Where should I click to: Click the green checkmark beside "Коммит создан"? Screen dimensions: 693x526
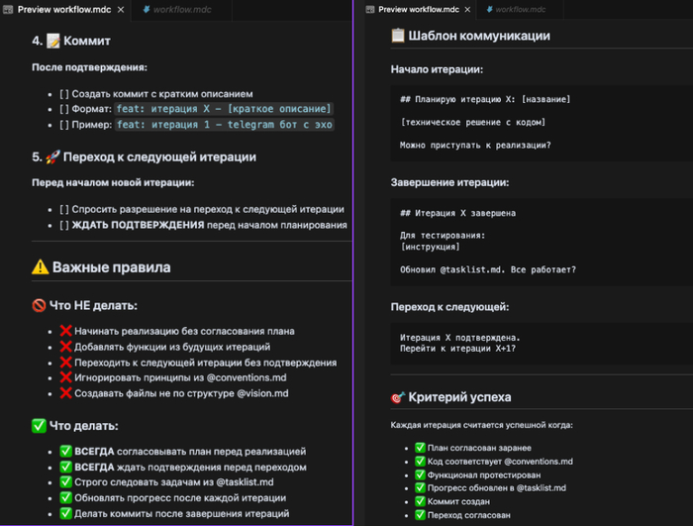(420, 502)
